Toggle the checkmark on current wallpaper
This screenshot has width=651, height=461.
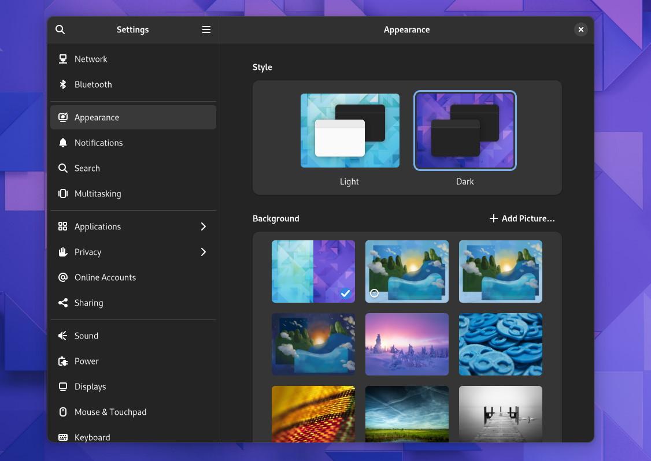(x=346, y=293)
